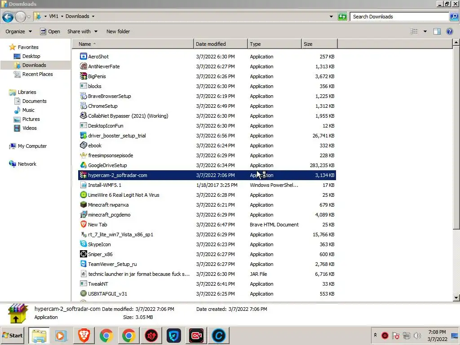Refresh the Downloads folder view
The width and height of the screenshot is (460, 345).
[342, 17]
